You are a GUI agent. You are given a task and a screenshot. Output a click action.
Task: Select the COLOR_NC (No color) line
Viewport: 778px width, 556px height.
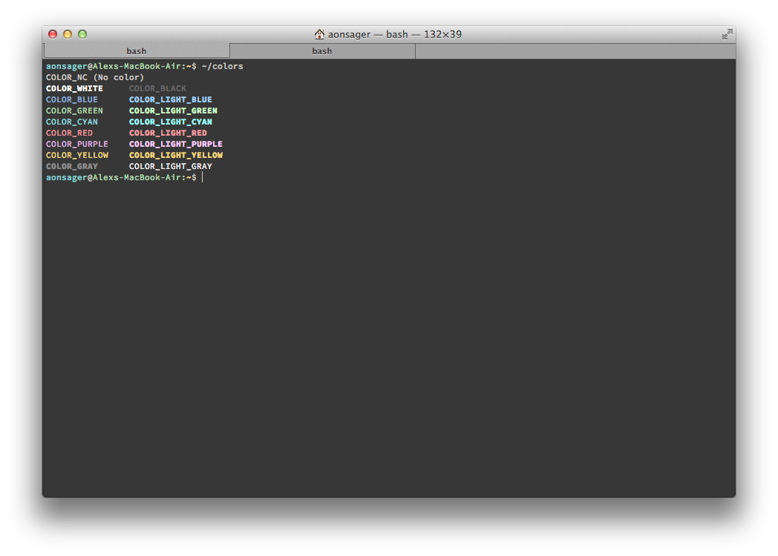coord(94,77)
